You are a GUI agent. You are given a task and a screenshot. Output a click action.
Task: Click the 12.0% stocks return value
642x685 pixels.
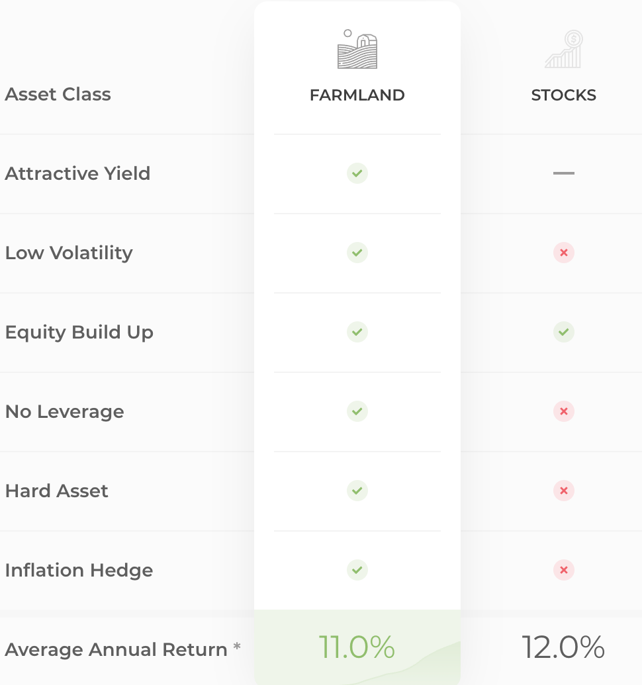click(x=564, y=647)
